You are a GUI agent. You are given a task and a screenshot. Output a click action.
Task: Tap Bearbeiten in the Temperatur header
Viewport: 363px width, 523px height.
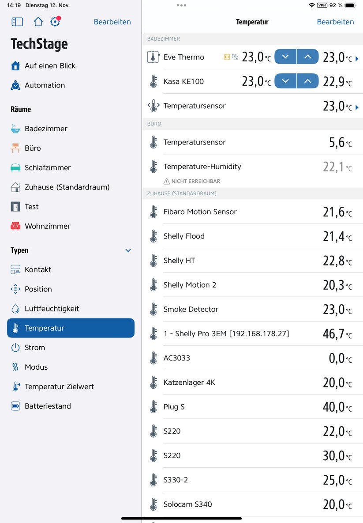tap(335, 22)
